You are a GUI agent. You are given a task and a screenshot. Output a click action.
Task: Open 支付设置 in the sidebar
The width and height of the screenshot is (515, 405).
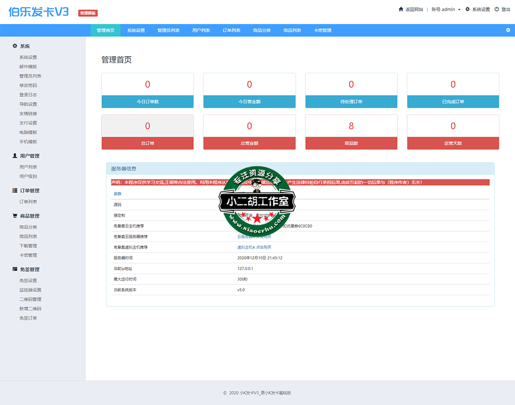point(28,123)
